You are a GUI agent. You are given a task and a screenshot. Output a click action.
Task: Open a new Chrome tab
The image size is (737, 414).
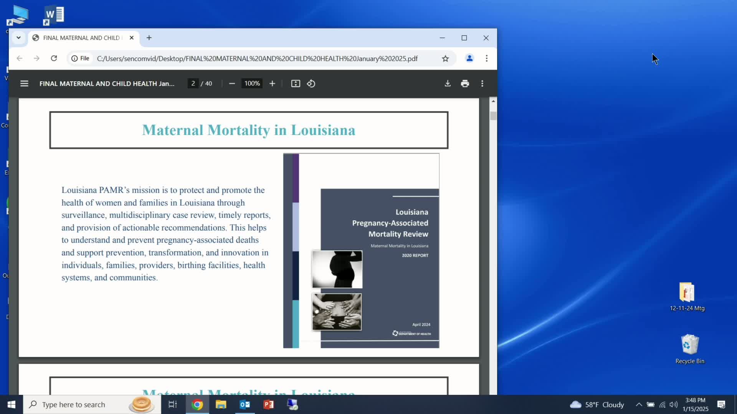(149, 38)
